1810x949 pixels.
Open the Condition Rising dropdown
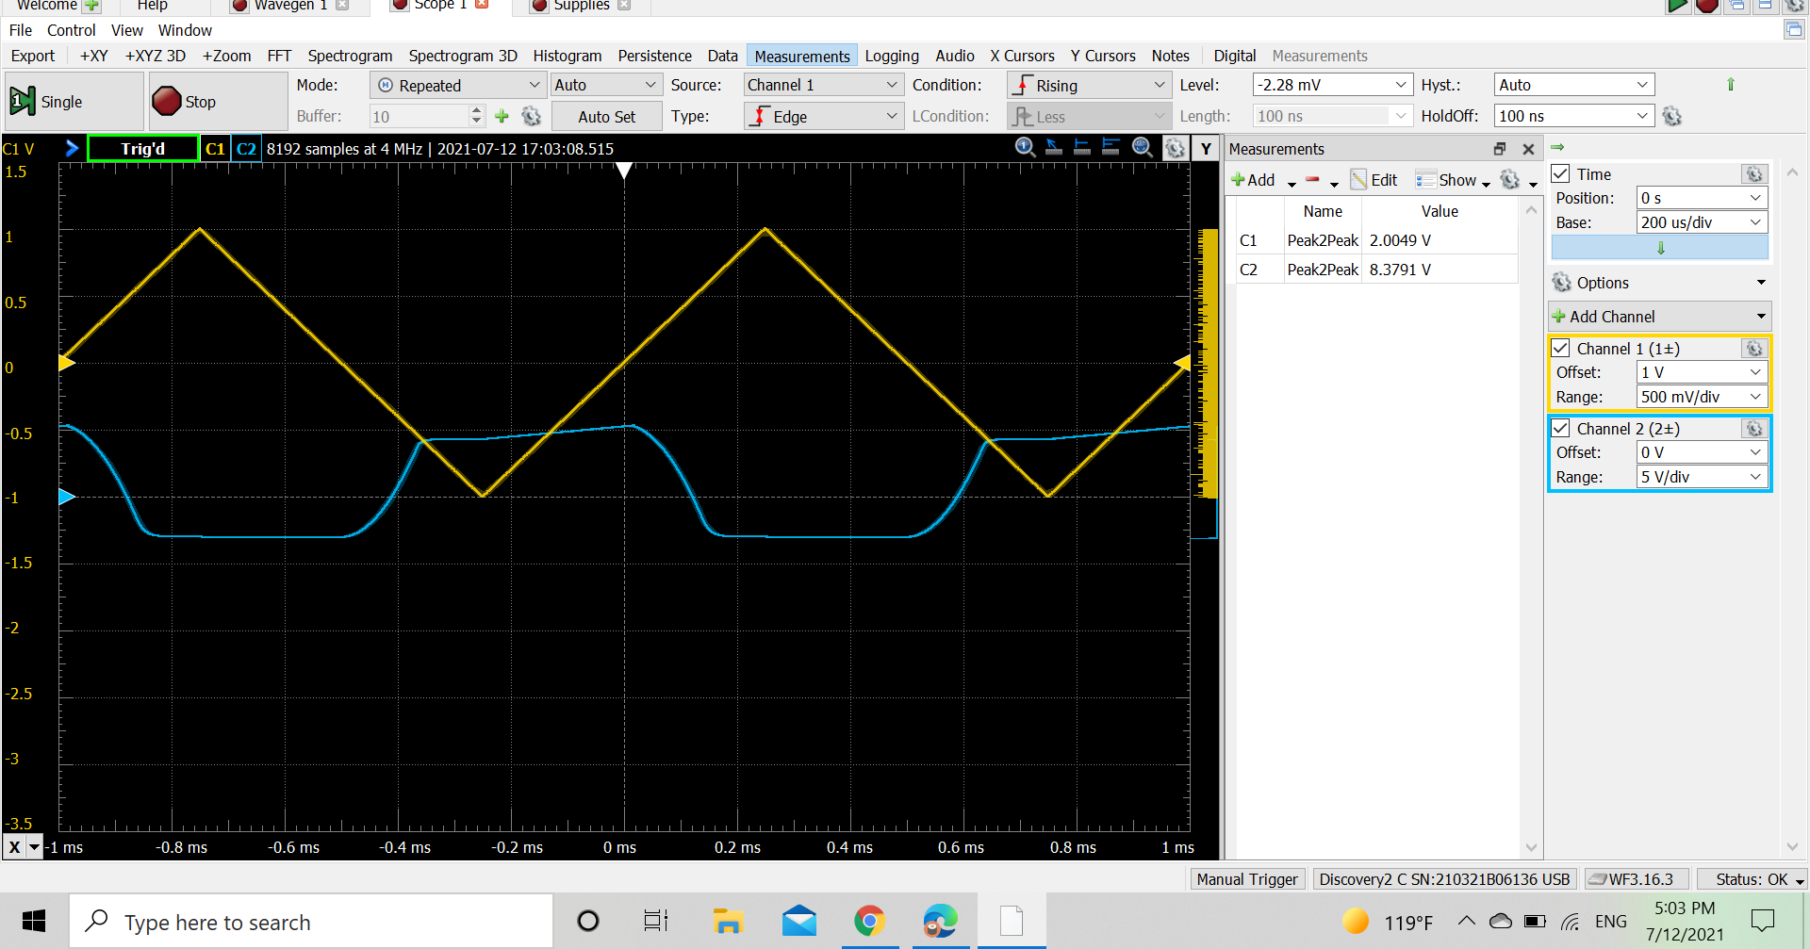[x=1089, y=85]
